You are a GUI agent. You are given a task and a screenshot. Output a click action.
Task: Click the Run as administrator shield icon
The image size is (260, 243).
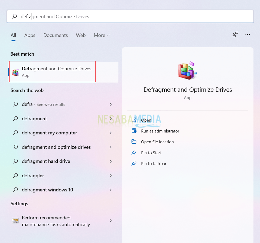tap(134, 131)
